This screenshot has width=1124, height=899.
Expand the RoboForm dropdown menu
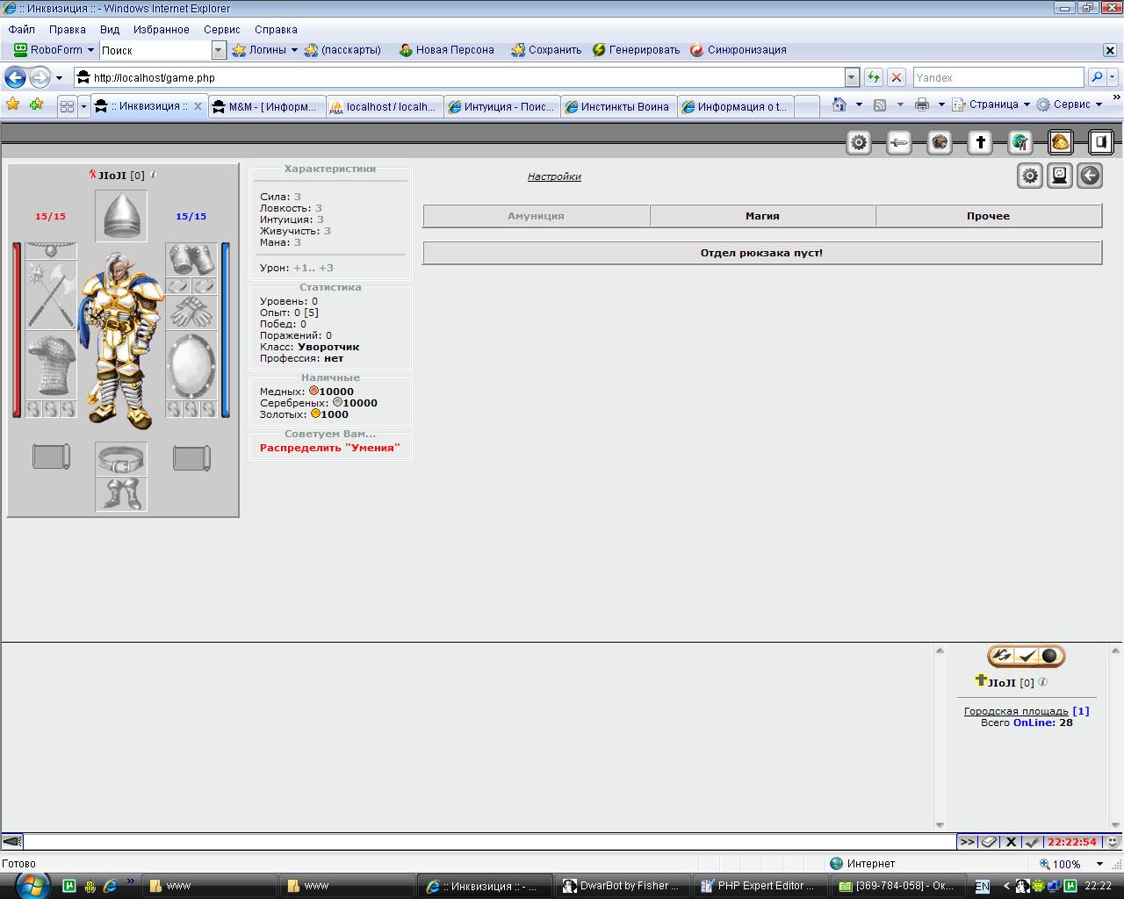tap(90, 50)
